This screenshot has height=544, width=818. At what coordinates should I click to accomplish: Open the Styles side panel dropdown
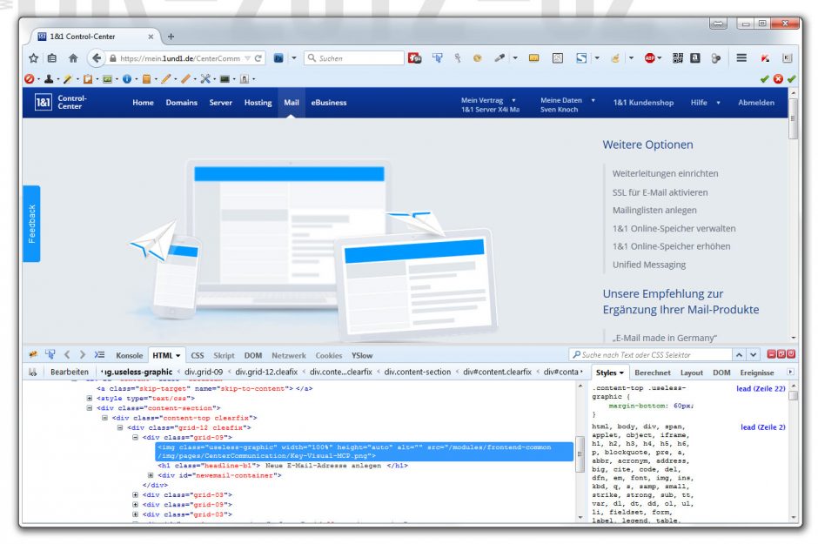[622, 373]
